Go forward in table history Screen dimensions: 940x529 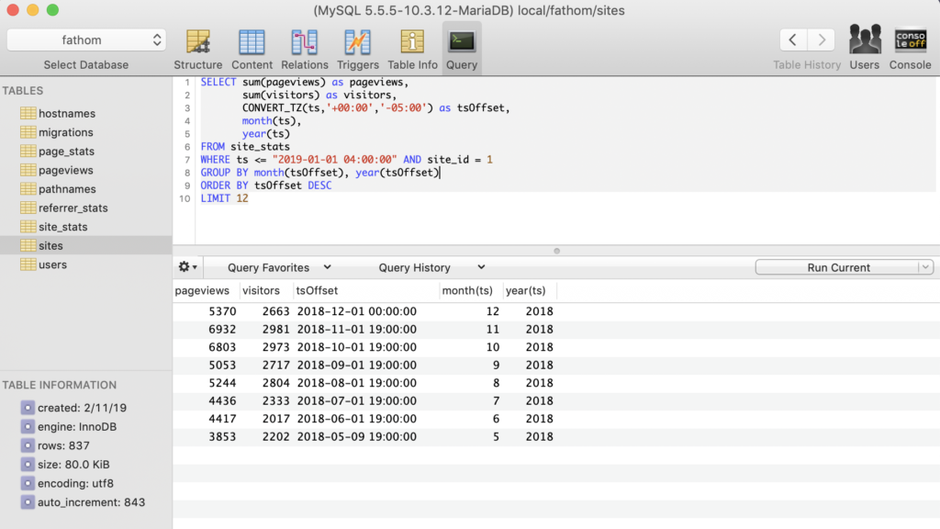(822, 40)
